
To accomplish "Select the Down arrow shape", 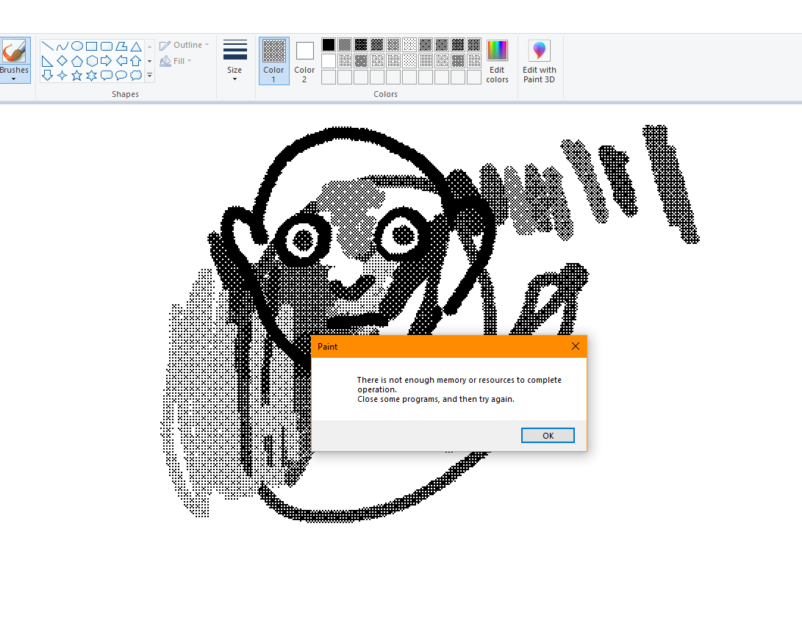I will coord(47,76).
